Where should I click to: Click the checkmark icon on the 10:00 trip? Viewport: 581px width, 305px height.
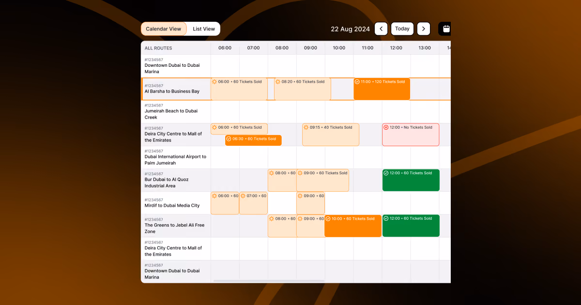point(328,219)
